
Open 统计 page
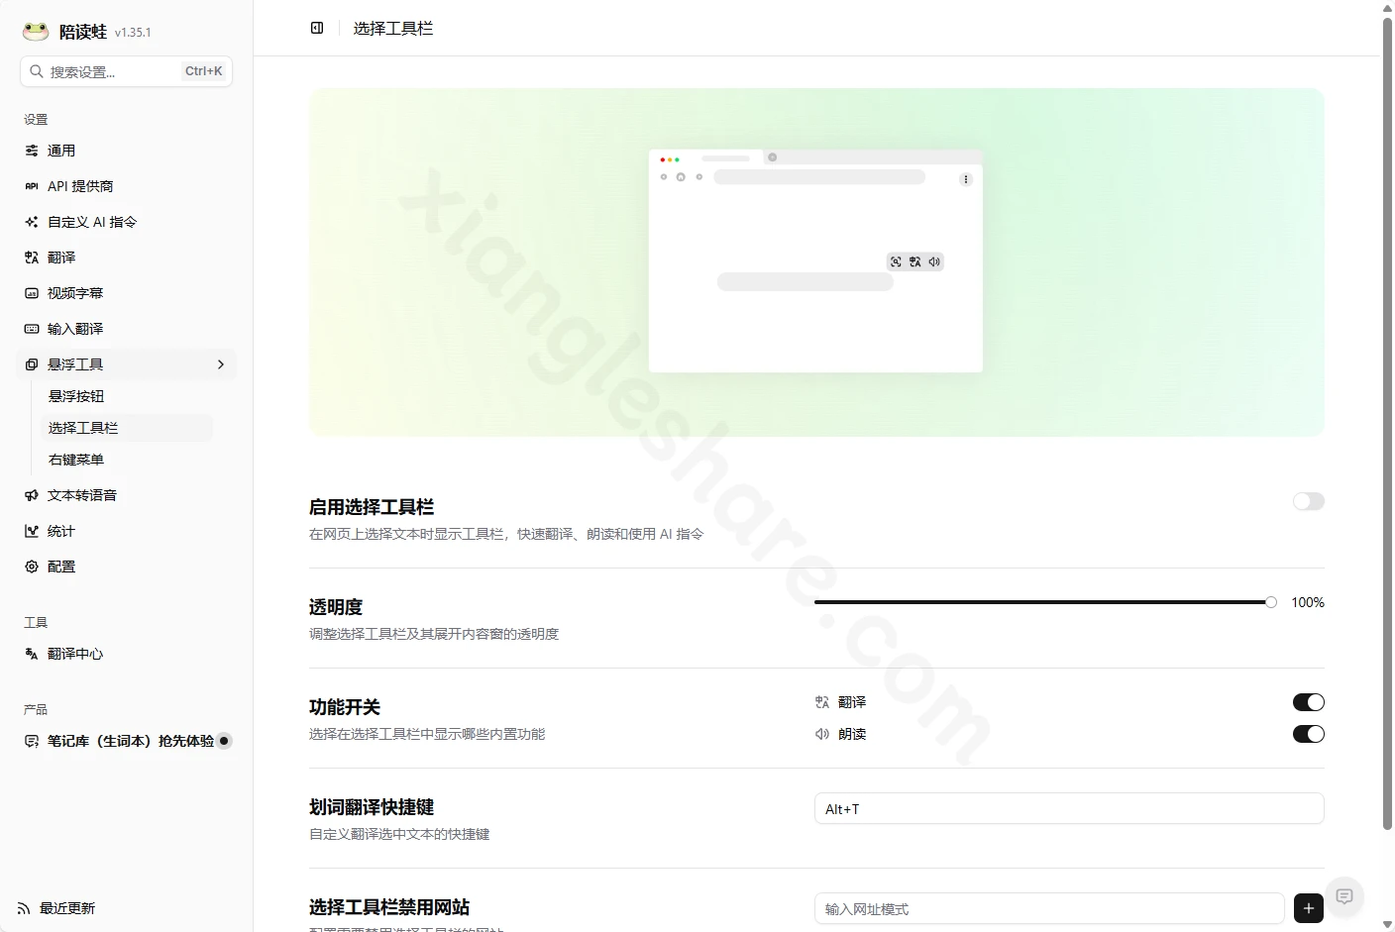(127, 531)
